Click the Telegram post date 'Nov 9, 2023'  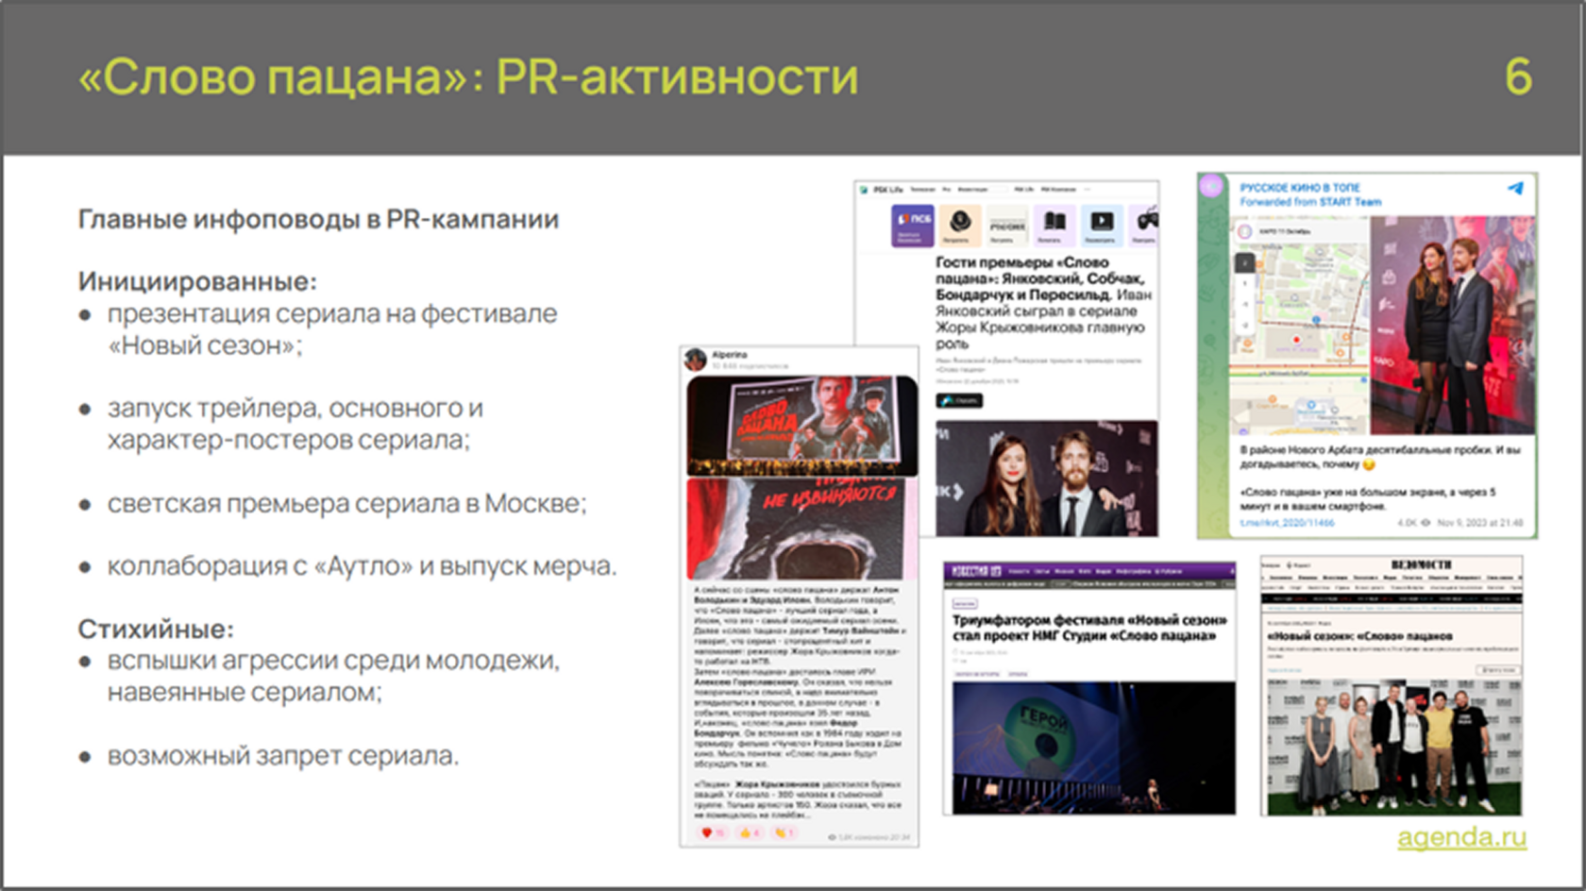point(1480,522)
